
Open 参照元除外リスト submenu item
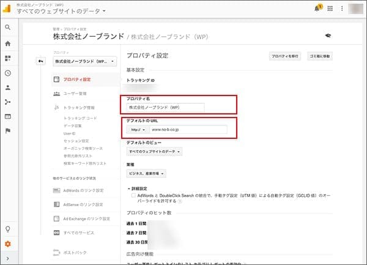point(78,156)
